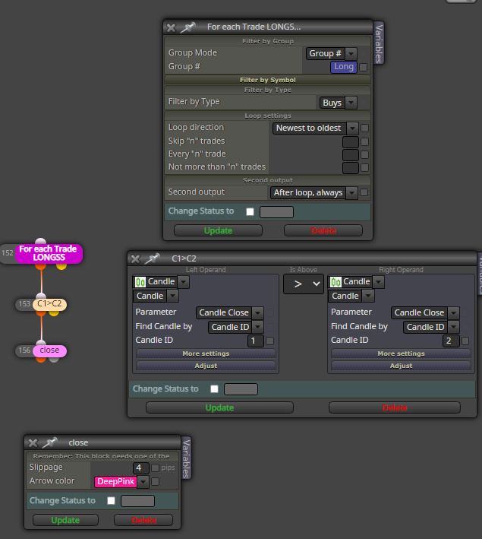Image resolution: width=482 pixels, height=539 pixels.
Task: Click Update in For each Trade panel
Action: [x=218, y=230]
